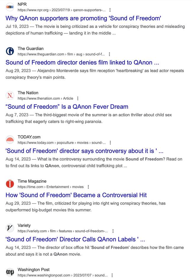The height and width of the screenshot is (278, 192).
Task: Open 'Why QAnon supporters are promoting' headline
Action: point(83,18)
